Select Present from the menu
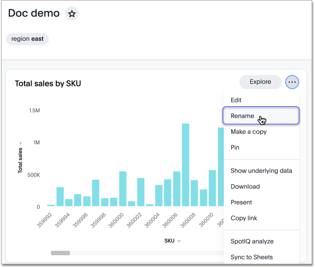 [241, 202]
